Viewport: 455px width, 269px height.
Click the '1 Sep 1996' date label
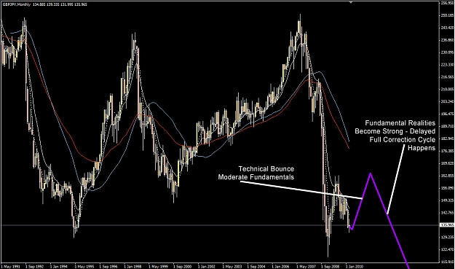108,266
